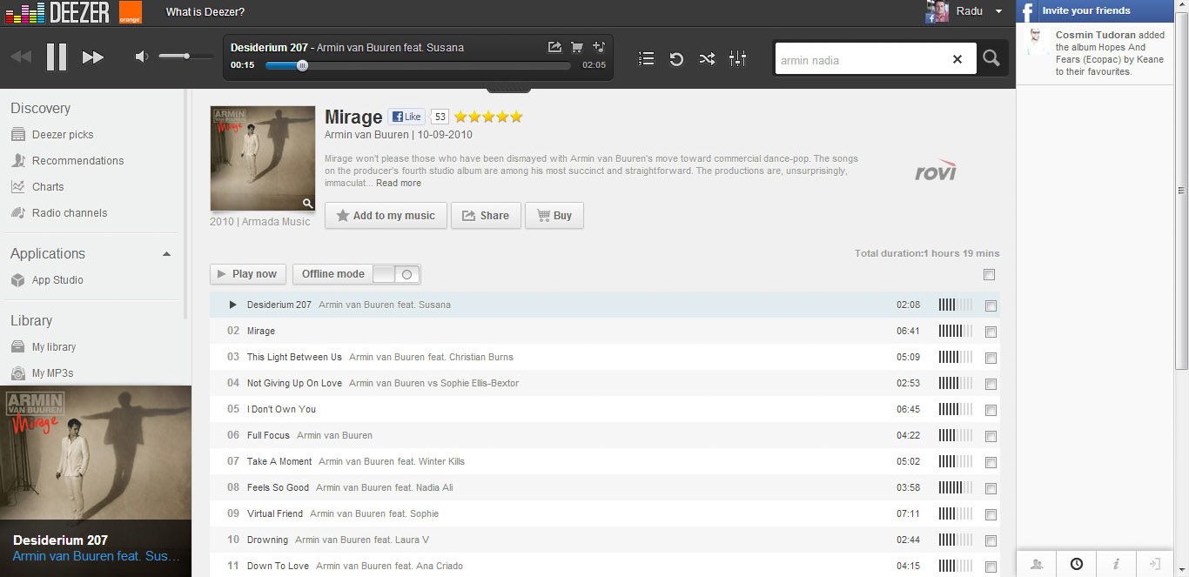Enlarge the Mirage album cover
The height and width of the screenshot is (577, 1189).
click(x=307, y=204)
